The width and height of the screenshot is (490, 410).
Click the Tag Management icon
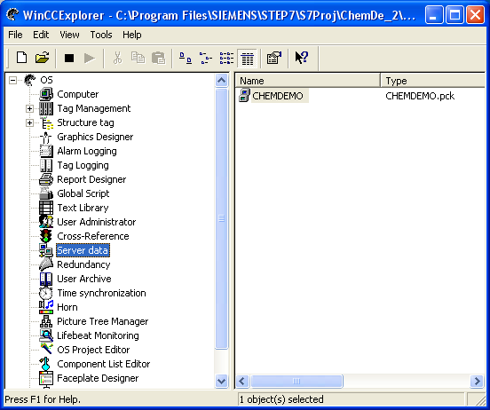(x=46, y=108)
